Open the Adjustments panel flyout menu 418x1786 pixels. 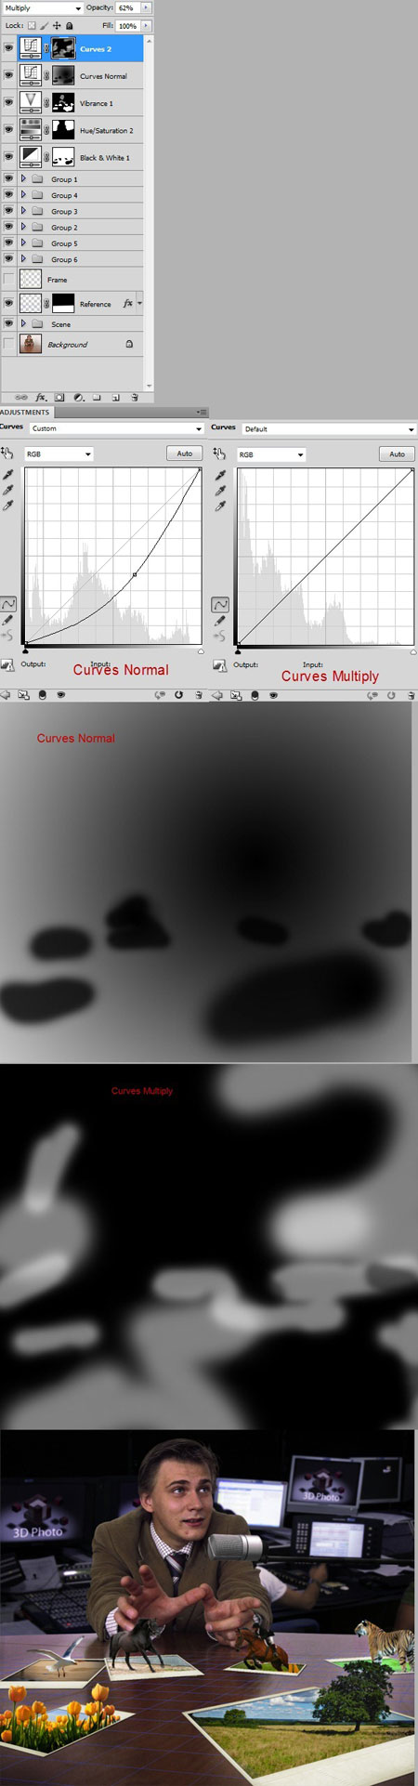[x=202, y=412]
